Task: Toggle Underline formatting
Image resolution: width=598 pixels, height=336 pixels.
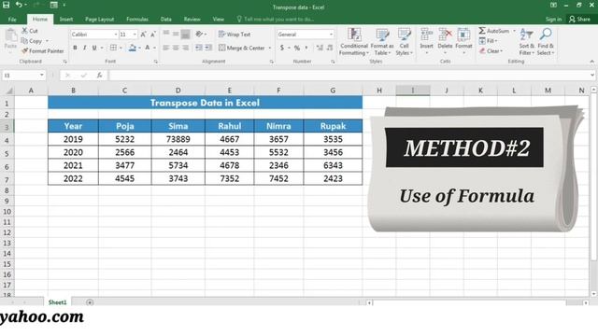Action: click(x=93, y=48)
